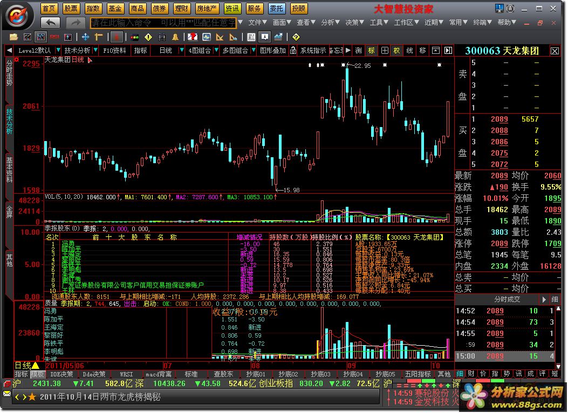Open the 工具 menu
The image size is (568, 413).
pyautogui.click(x=379, y=23)
